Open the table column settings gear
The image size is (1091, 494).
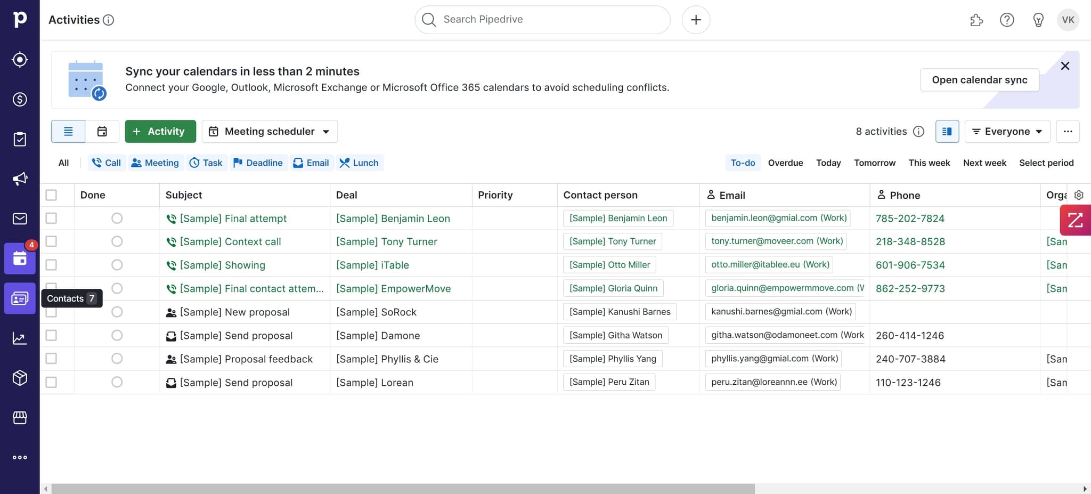(1079, 195)
